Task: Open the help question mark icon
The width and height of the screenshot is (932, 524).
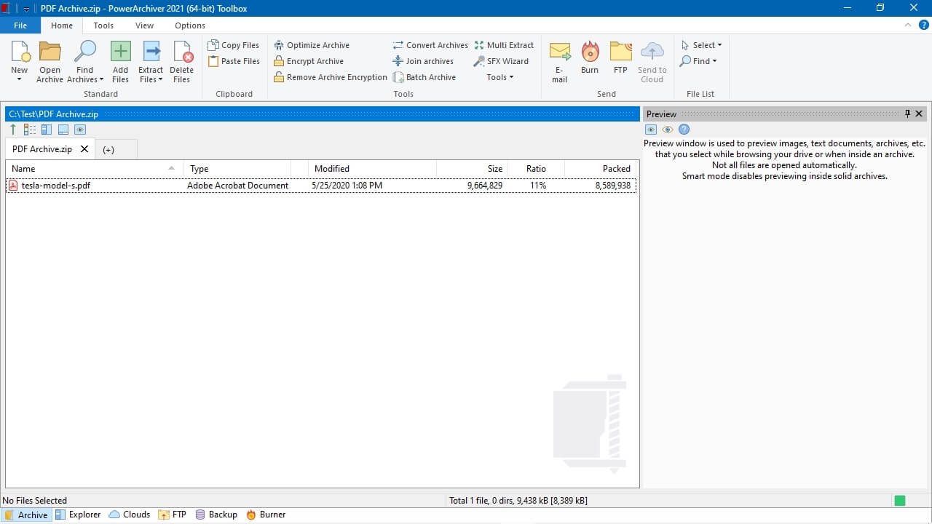Action: click(923, 25)
